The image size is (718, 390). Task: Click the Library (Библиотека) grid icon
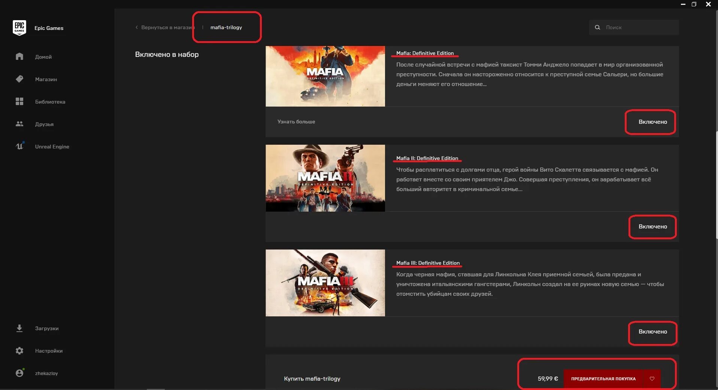coord(19,101)
